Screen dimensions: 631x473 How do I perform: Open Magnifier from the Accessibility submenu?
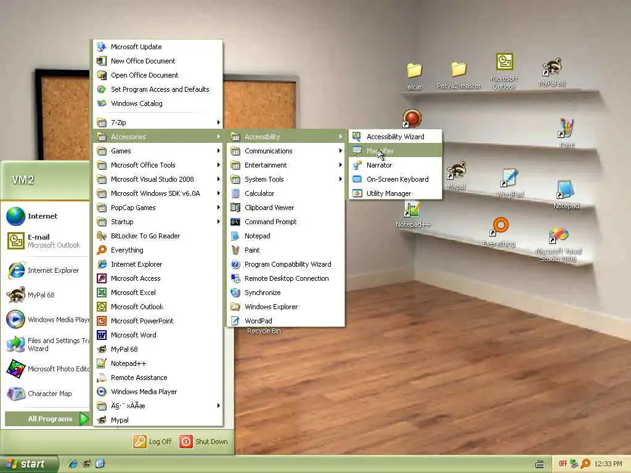pyautogui.click(x=395, y=151)
